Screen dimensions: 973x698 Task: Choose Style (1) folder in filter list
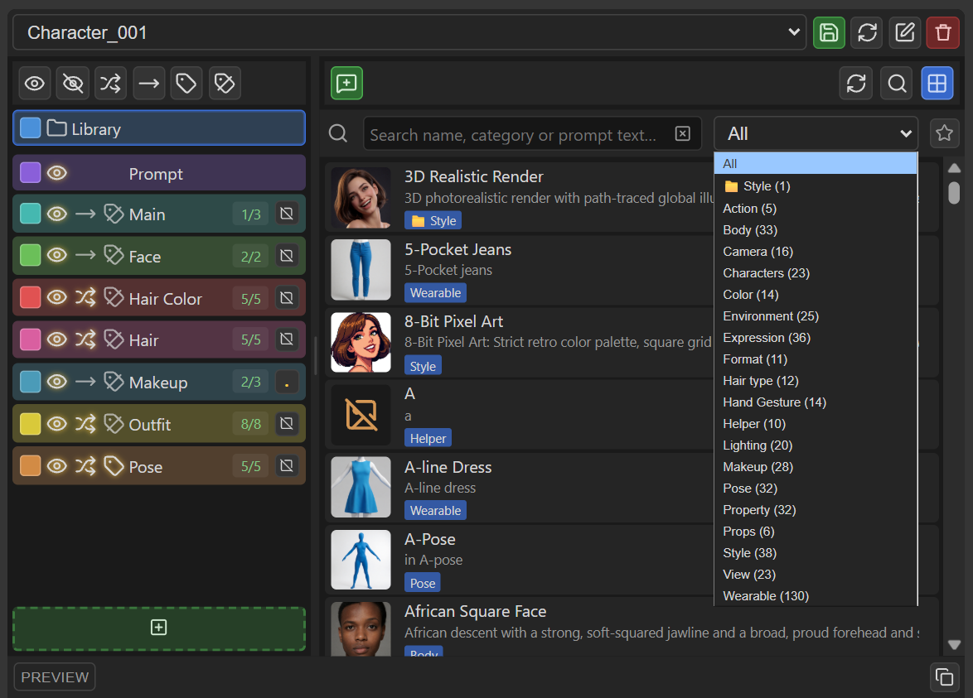816,186
